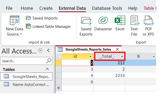
Task: Open the B column filter dropdown
Action: coord(154,57)
